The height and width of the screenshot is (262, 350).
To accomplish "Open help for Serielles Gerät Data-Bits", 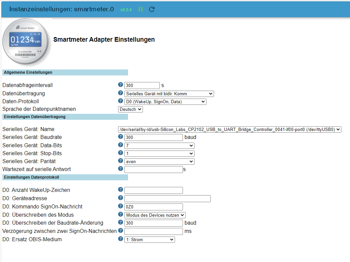I will click(x=120, y=145).
